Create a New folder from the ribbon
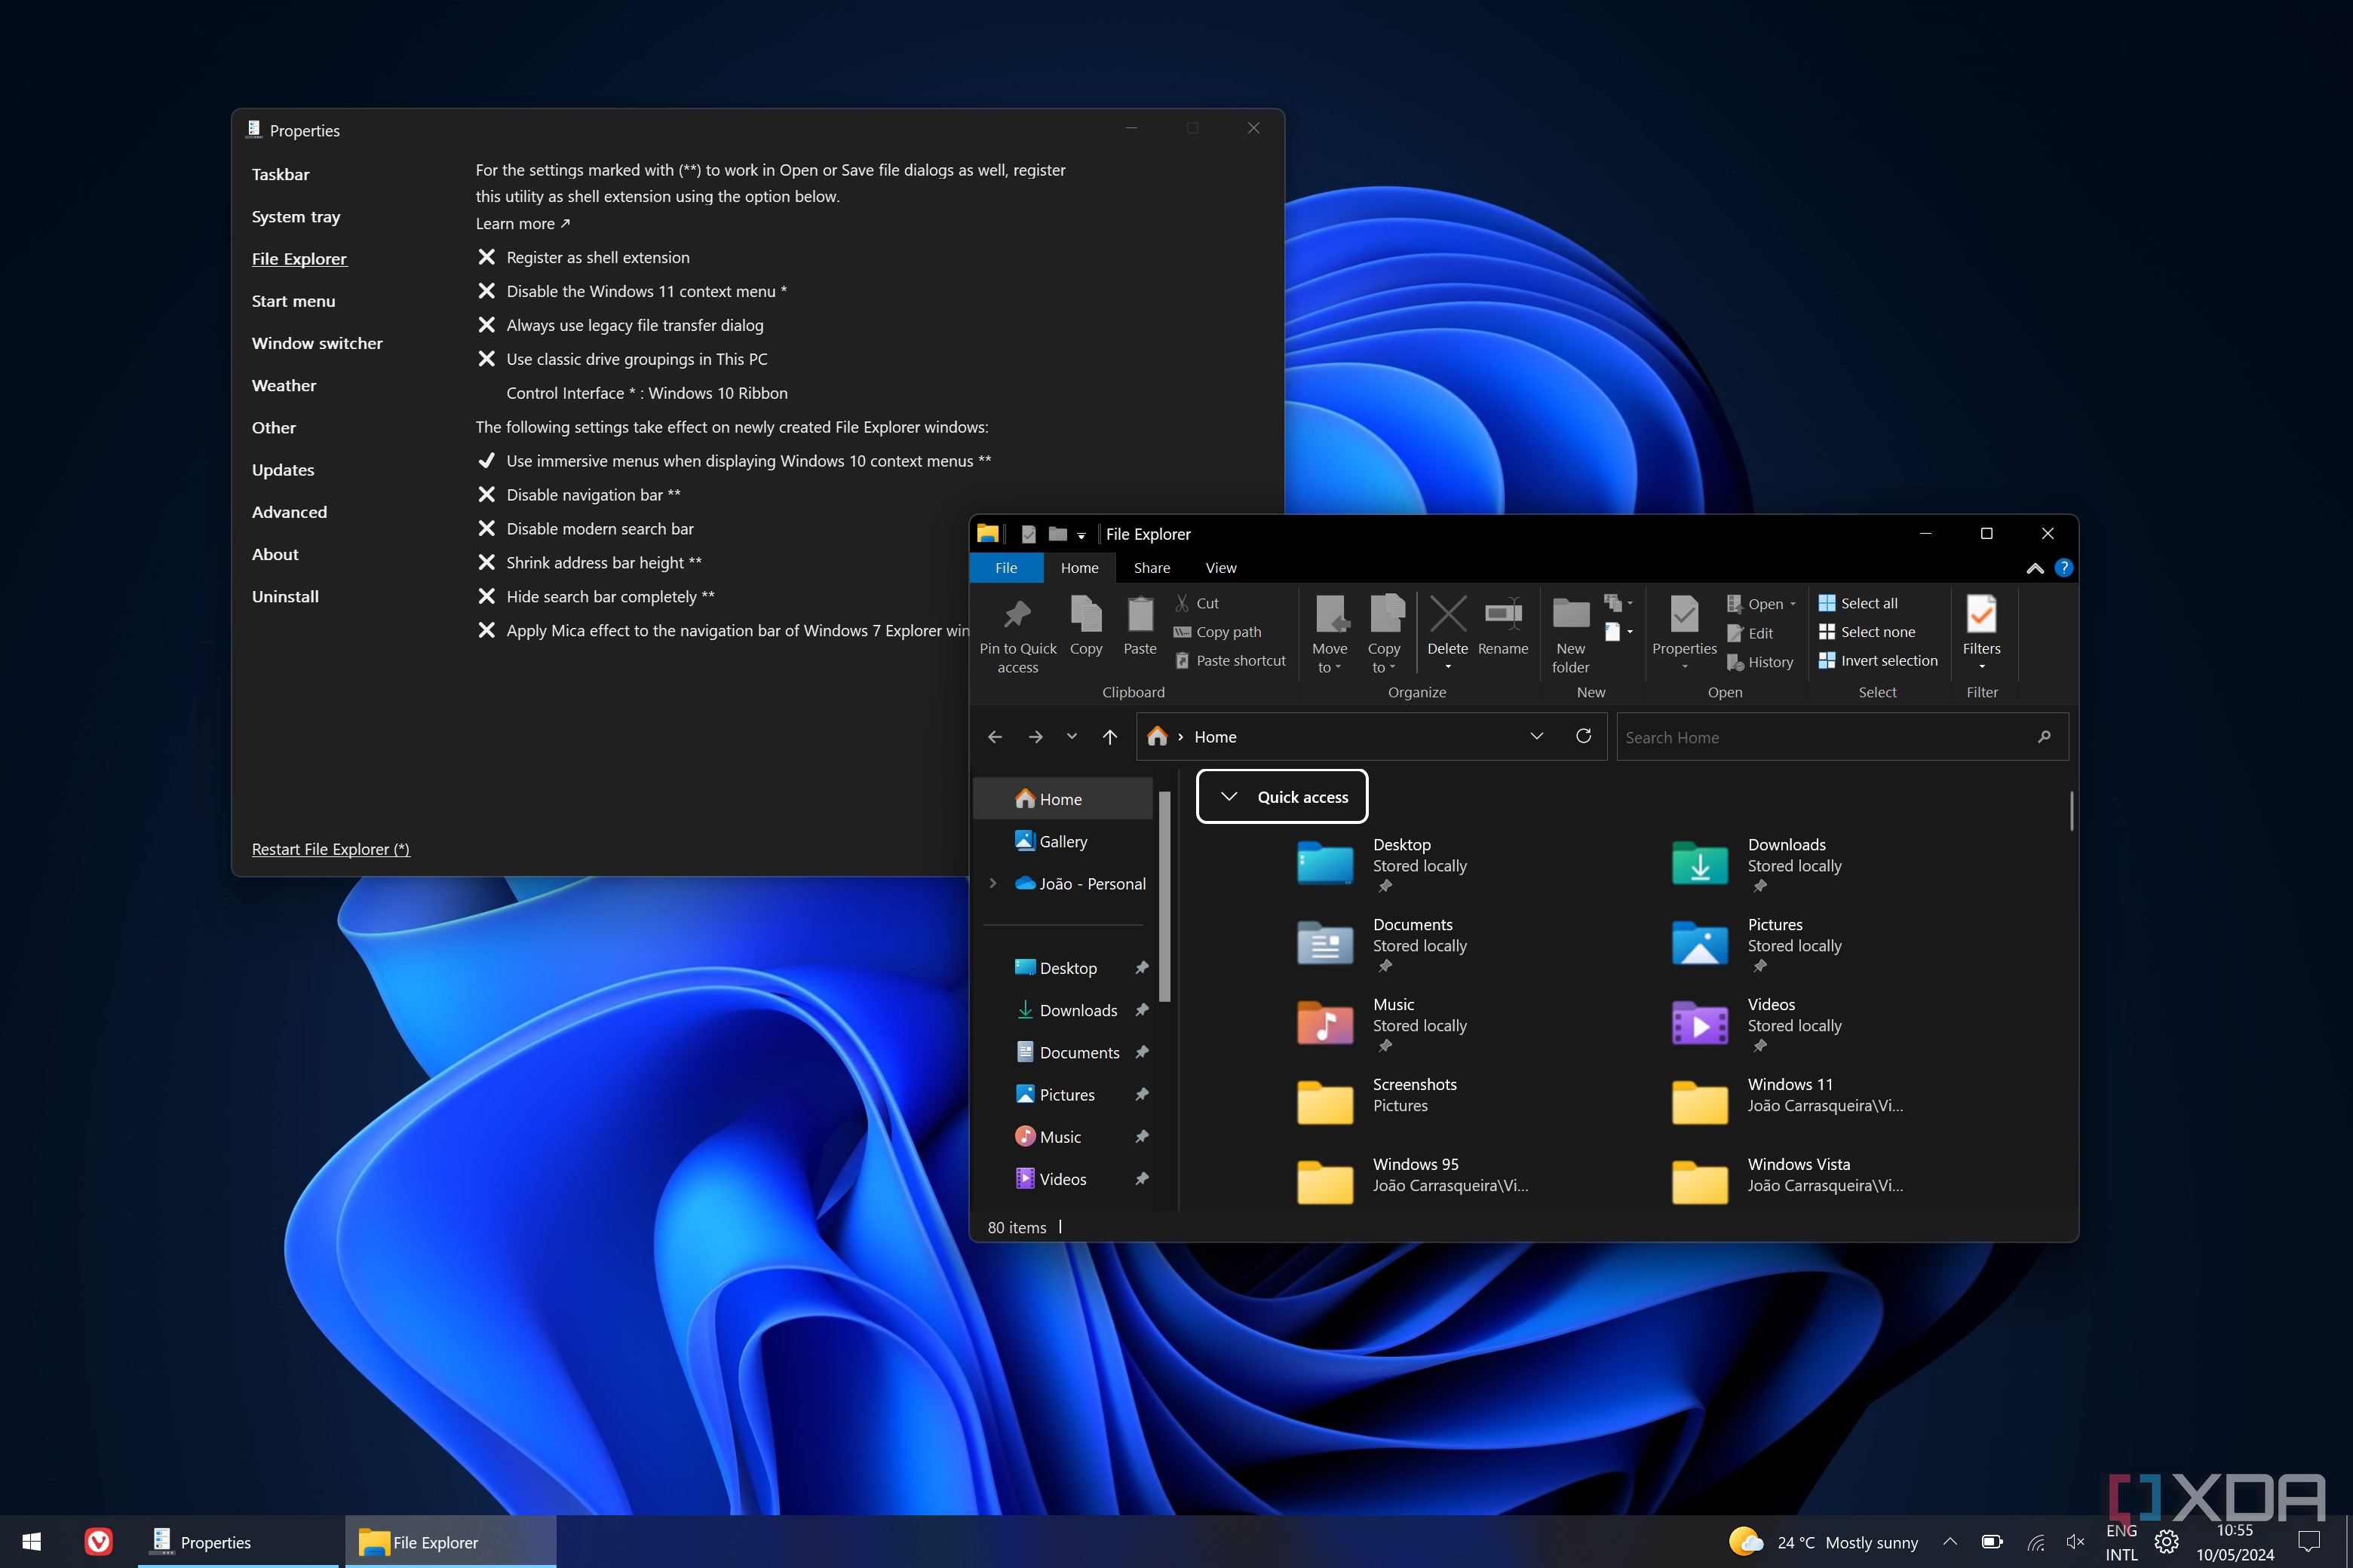This screenshot has width=2353, height=1568. pyautogui.click(x=1569, y=615)
